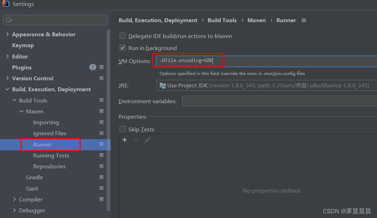Click project-level icon beside selected Runner row

(x=101, y=144)
